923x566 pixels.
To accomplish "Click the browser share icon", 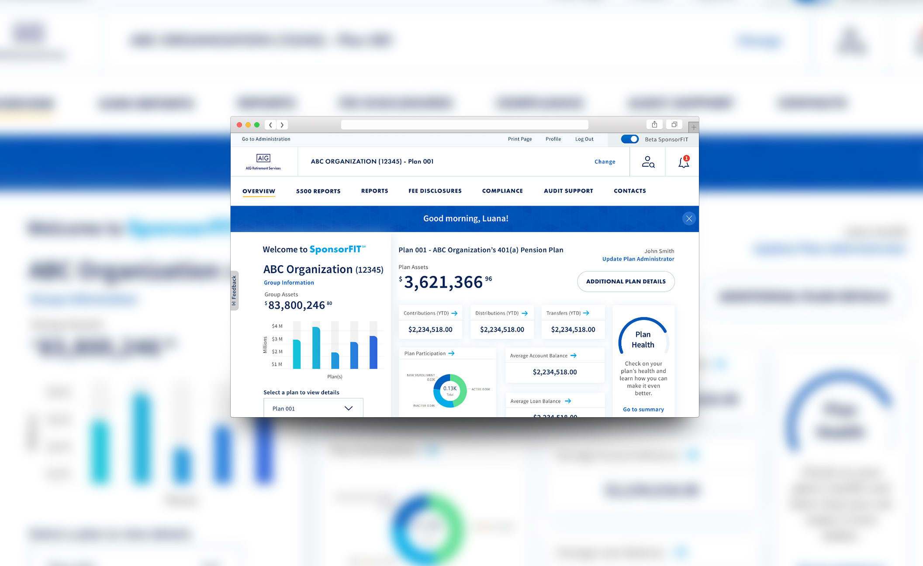I will (654, 125).
